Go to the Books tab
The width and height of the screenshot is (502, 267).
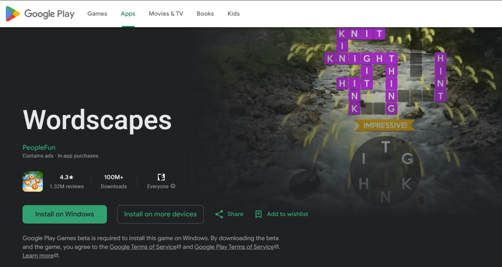point(205,14)
